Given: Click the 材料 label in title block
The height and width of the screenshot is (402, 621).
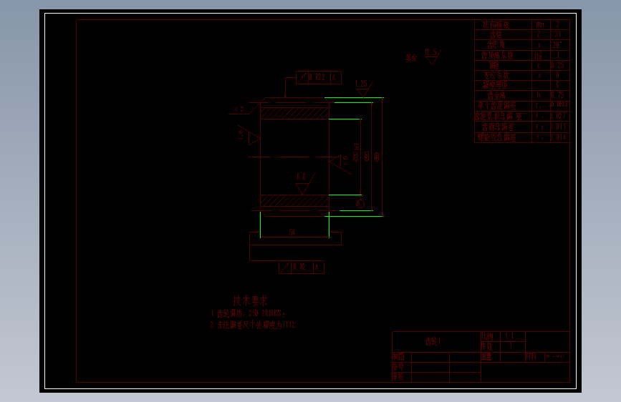Looking at the screenshot, I should 531,356.
